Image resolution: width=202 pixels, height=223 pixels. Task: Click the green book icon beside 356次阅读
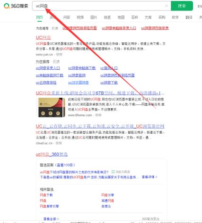click(x=113, y=172)
